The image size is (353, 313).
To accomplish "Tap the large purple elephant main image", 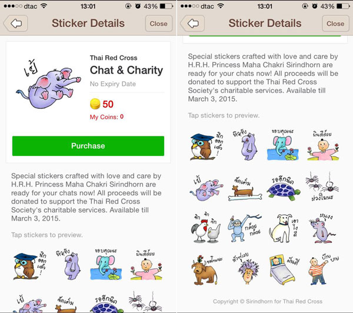I will click(48, 85).
